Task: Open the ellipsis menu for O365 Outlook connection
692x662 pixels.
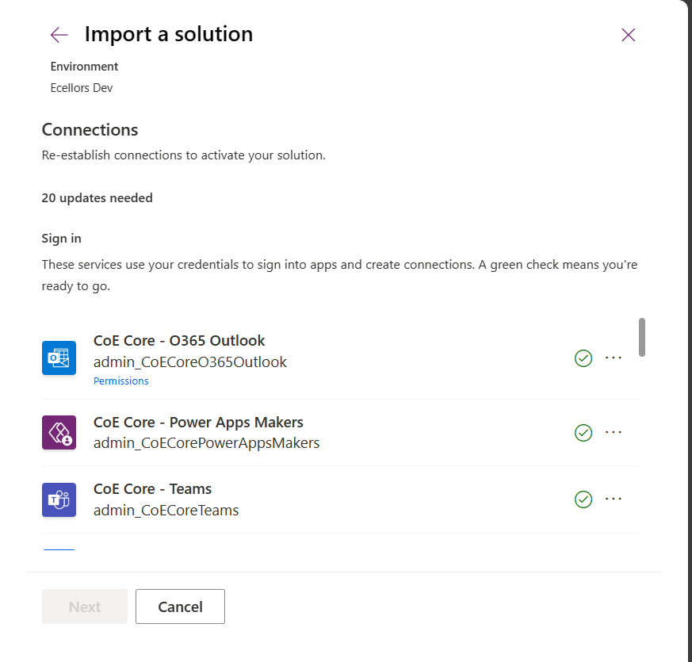Action: point(613,358)
